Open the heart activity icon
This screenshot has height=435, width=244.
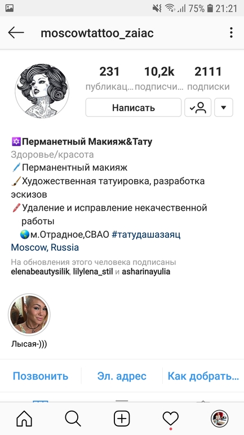[170, 419]
